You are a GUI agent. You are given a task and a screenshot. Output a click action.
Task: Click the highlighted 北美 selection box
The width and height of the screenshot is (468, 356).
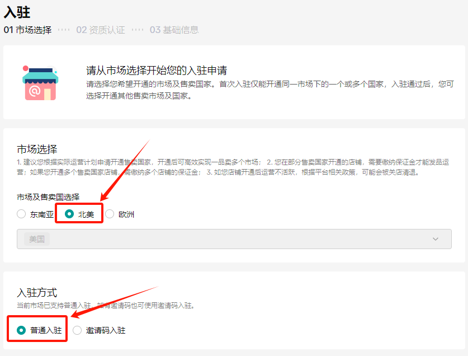click(78, 213)
